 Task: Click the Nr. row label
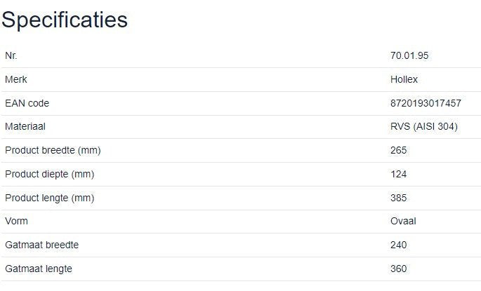tap(11, 56)
